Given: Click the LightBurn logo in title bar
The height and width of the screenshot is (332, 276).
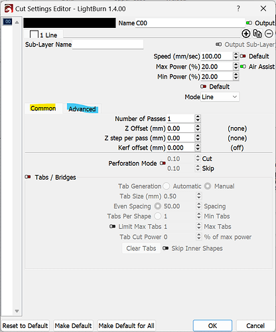Looking at the screenshot, I should coord(9,9).
